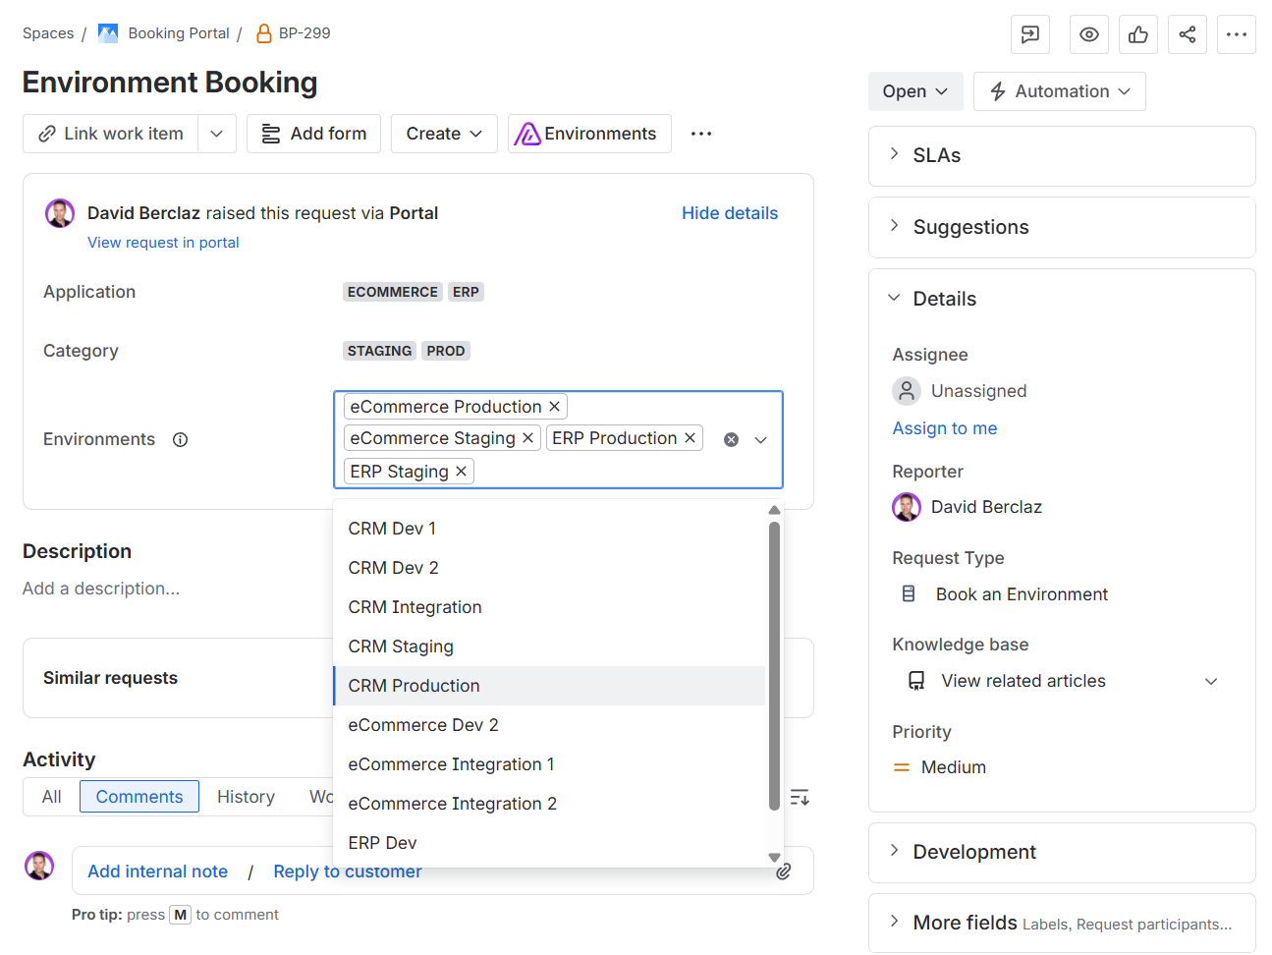
Task: Click the scroll up arrow in dropdown
Action: point(774,510)
